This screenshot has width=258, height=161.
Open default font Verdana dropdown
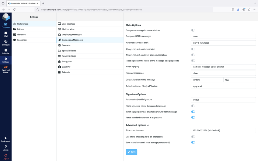207,80
